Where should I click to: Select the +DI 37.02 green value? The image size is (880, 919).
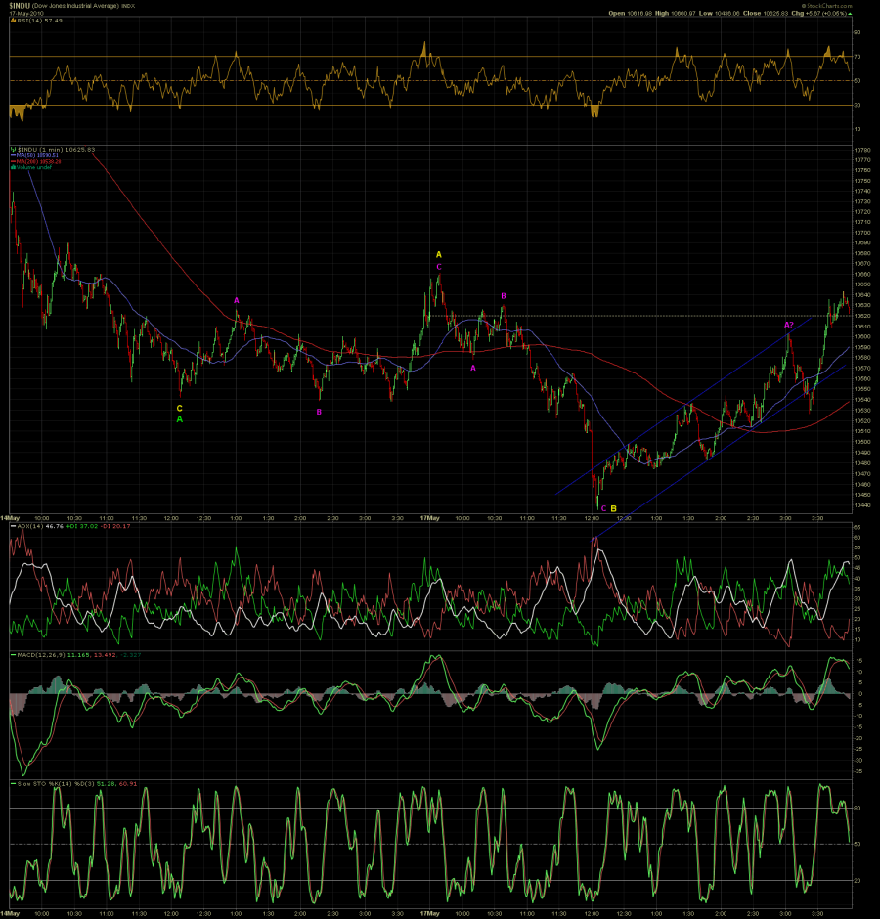click(x=81, y=526)
